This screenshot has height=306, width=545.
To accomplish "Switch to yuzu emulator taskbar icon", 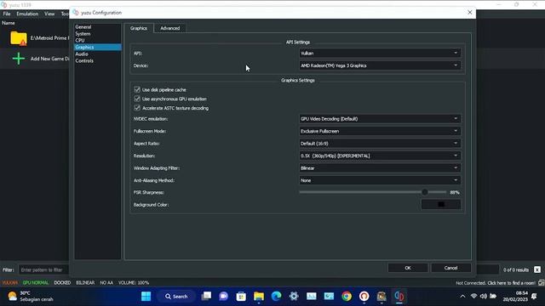I will coord(399,297).
